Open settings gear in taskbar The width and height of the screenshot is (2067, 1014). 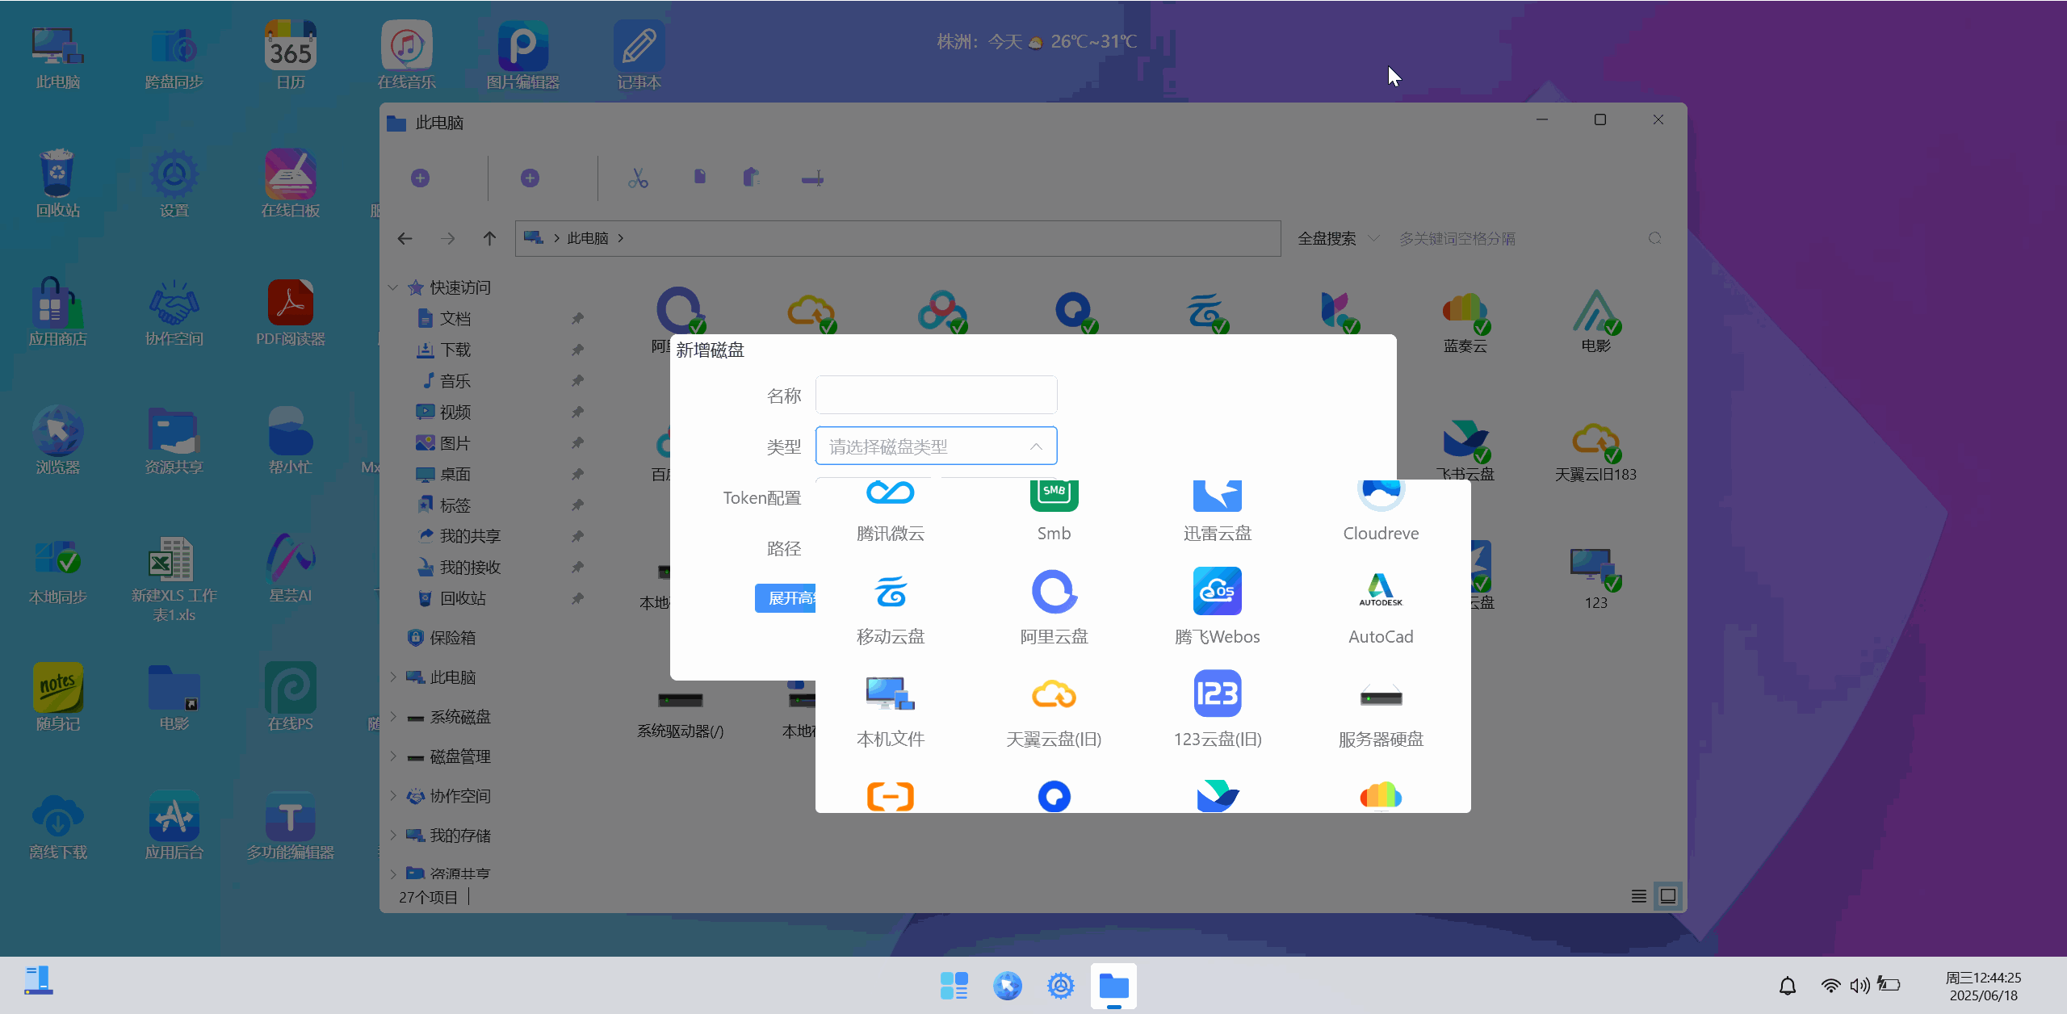[1061, 986]
